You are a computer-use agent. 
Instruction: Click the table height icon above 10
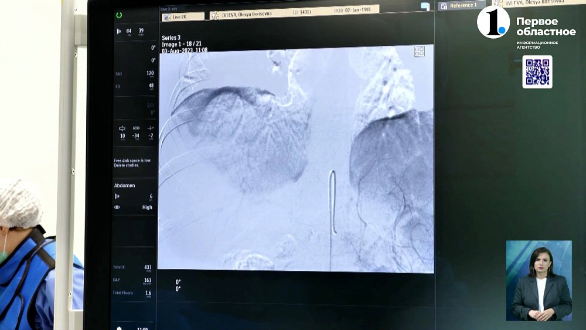(x=122, y=128)
